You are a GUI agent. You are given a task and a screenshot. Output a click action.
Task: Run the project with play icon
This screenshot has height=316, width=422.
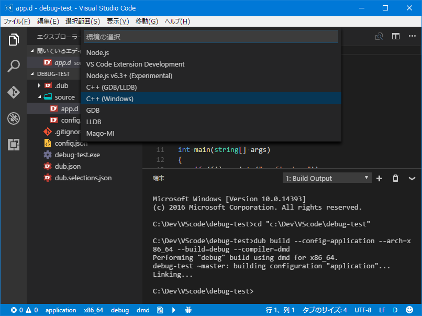(x=174, y=310)
